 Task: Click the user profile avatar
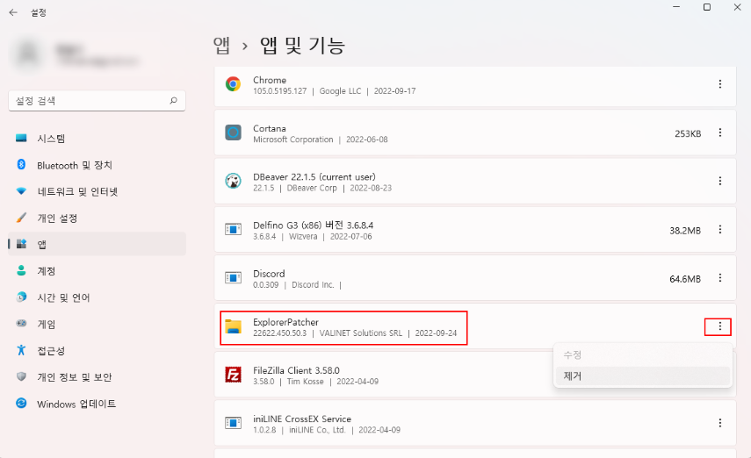point(28,54)
